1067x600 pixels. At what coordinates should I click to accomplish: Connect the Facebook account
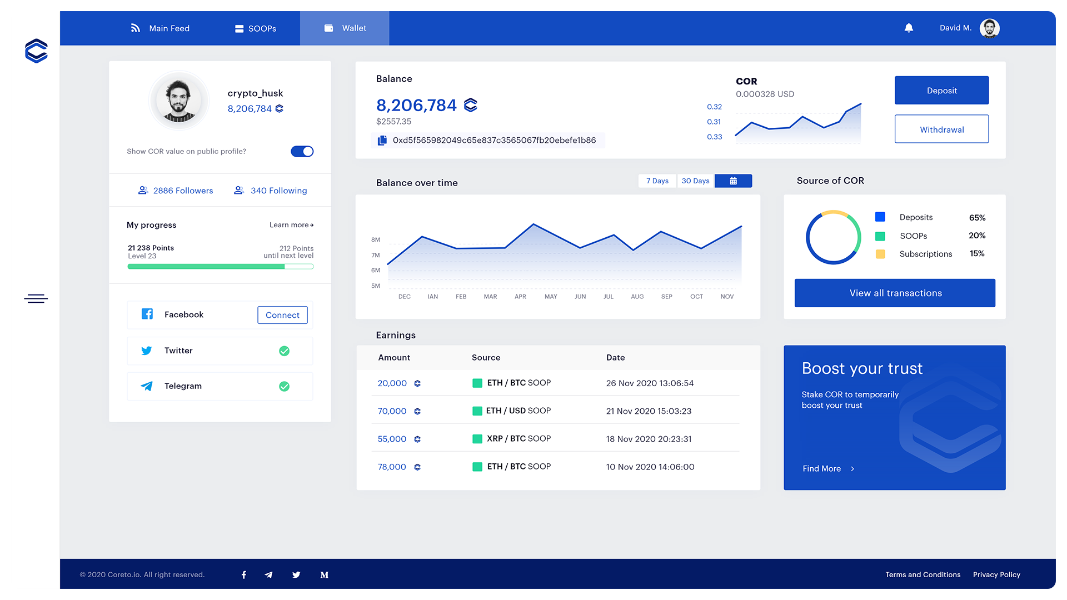coord(282,315)
